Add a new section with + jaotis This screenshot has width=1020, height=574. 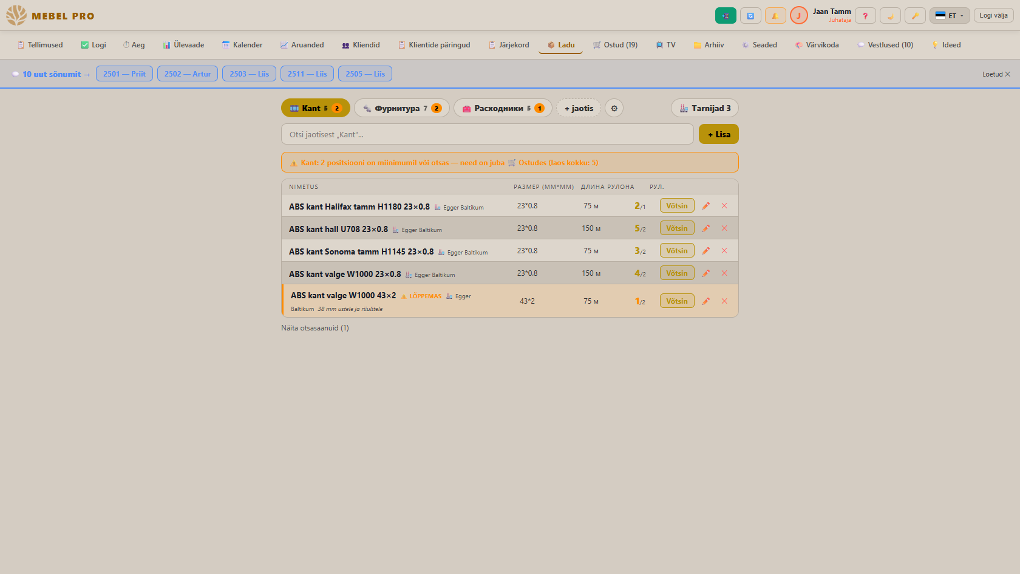579,108
